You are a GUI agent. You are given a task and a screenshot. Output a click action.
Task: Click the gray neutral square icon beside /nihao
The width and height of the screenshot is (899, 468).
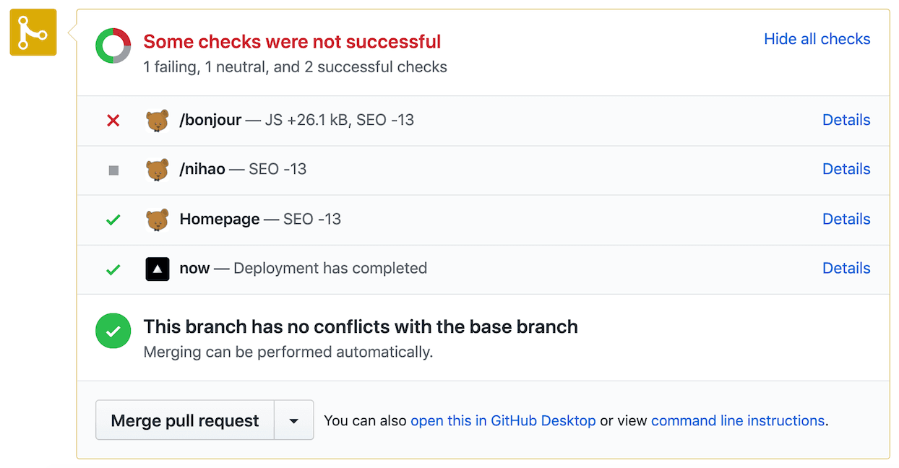pos(113,170)
